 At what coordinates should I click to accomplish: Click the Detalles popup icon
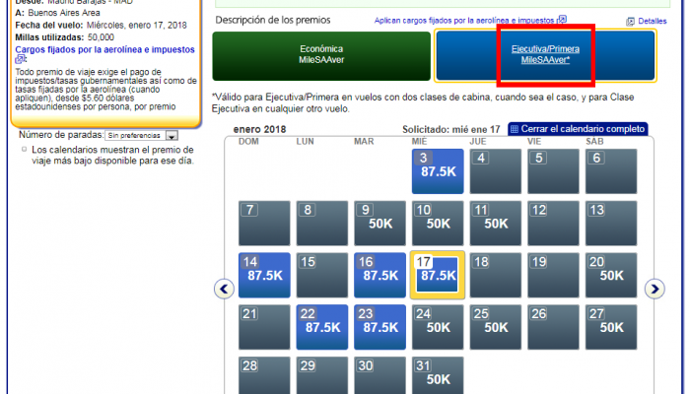pos(630,21)
